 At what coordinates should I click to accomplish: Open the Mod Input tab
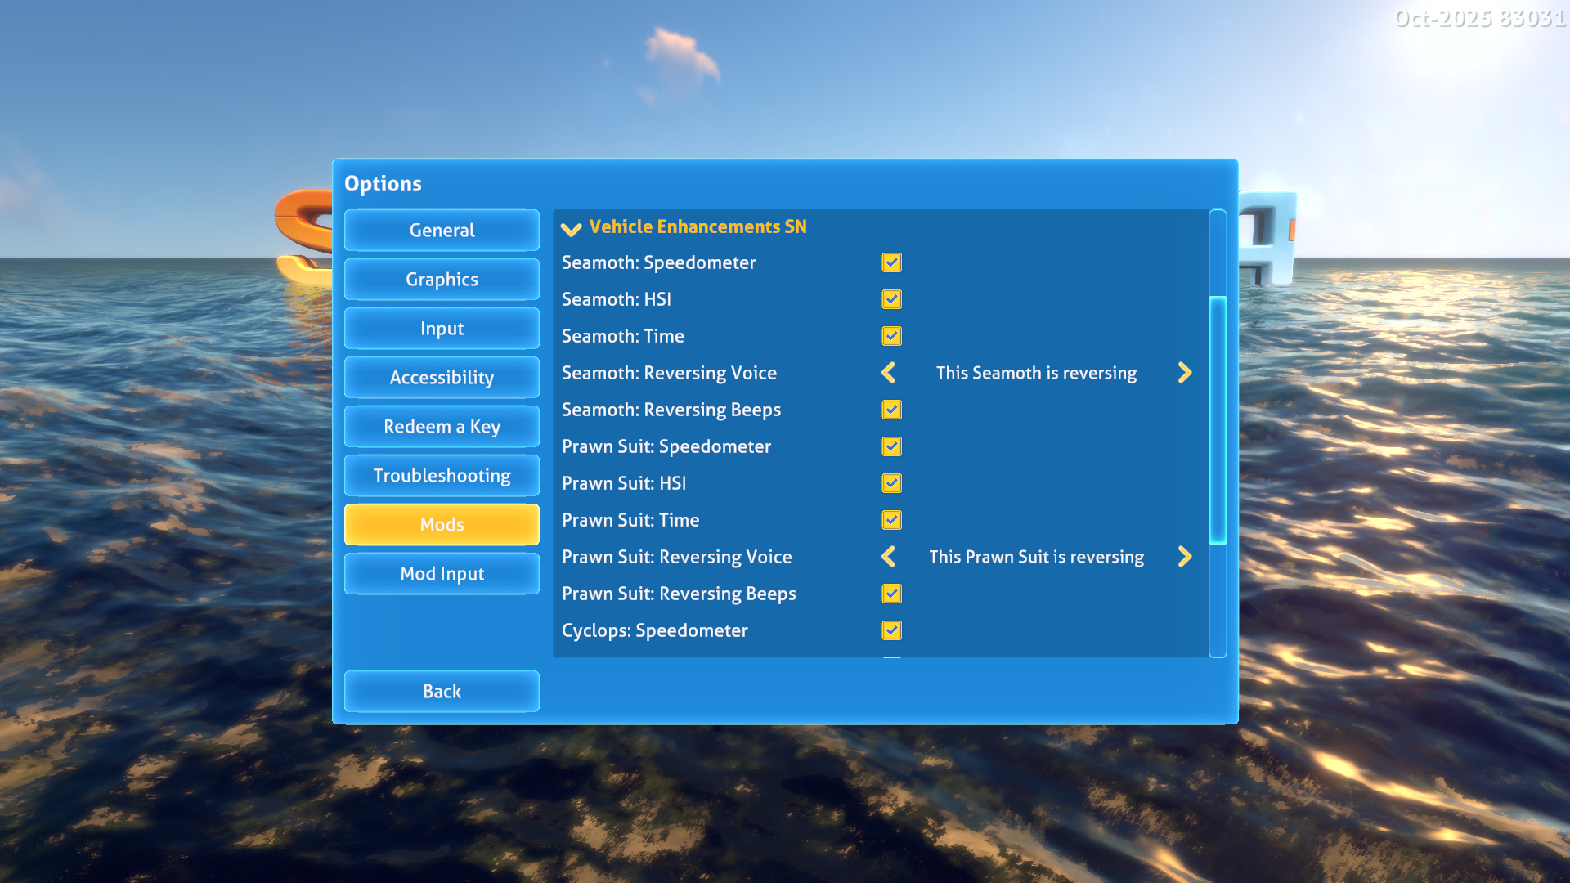point(442,574)
